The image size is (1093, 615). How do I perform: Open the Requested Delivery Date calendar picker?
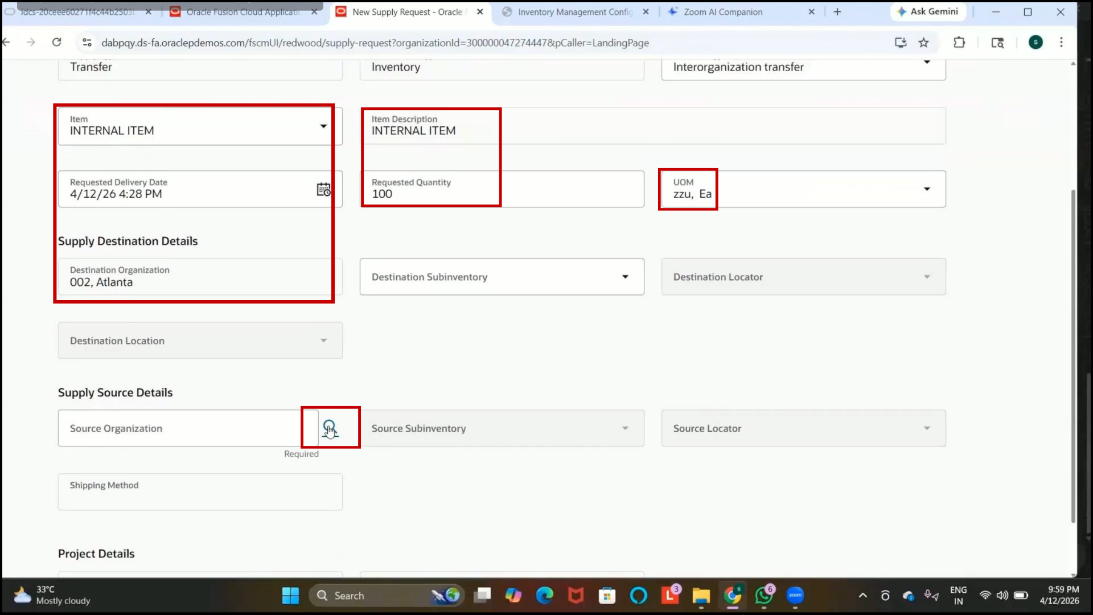click(323, 190)
